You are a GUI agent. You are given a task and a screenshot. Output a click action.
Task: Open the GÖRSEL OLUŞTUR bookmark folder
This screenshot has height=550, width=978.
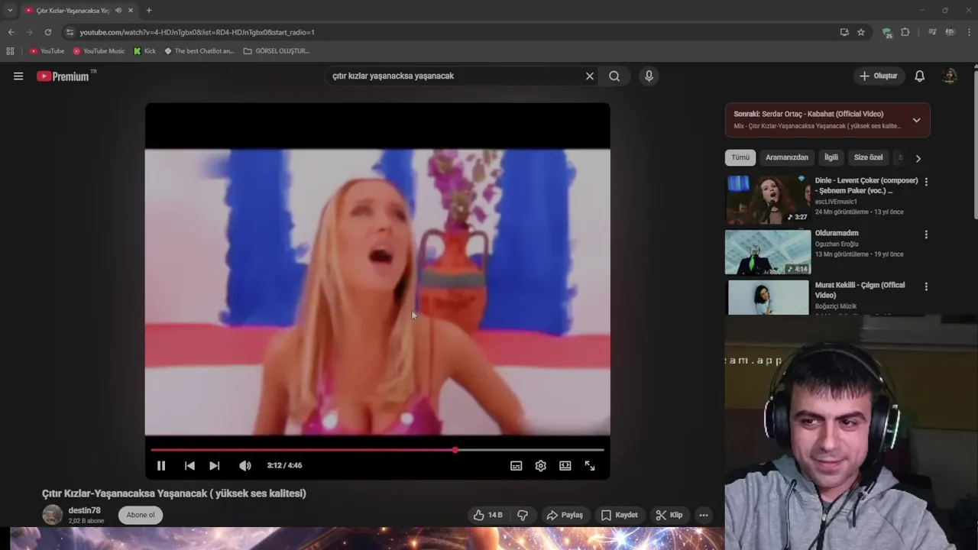pos(277,51)
